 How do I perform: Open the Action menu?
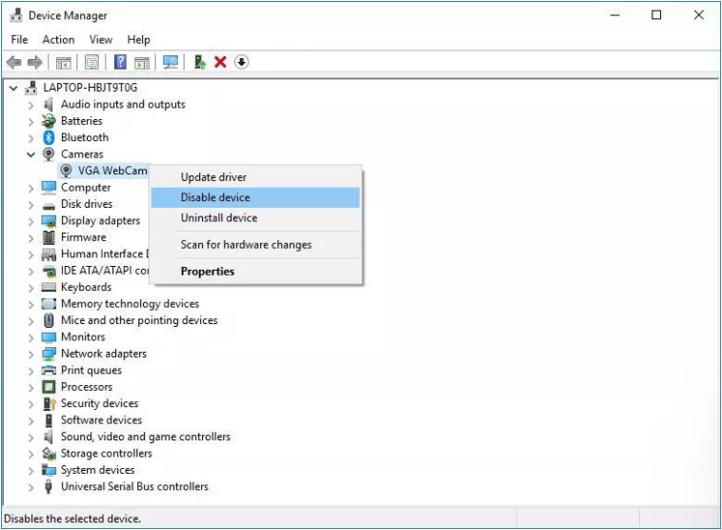tap(58, 40)
